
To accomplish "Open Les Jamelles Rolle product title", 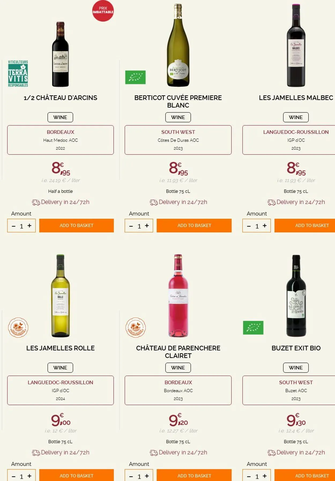I will click(60, 348).
